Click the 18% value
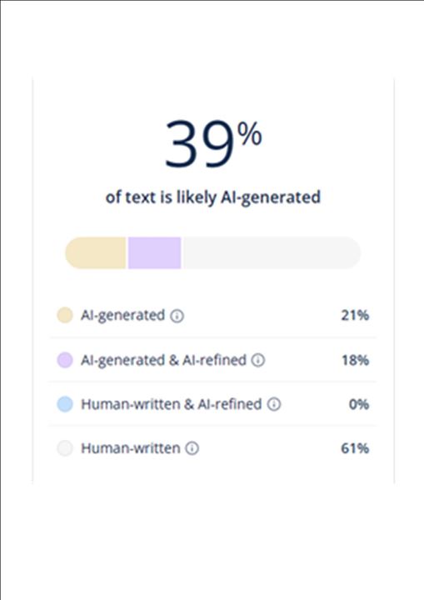 point(355,360)
